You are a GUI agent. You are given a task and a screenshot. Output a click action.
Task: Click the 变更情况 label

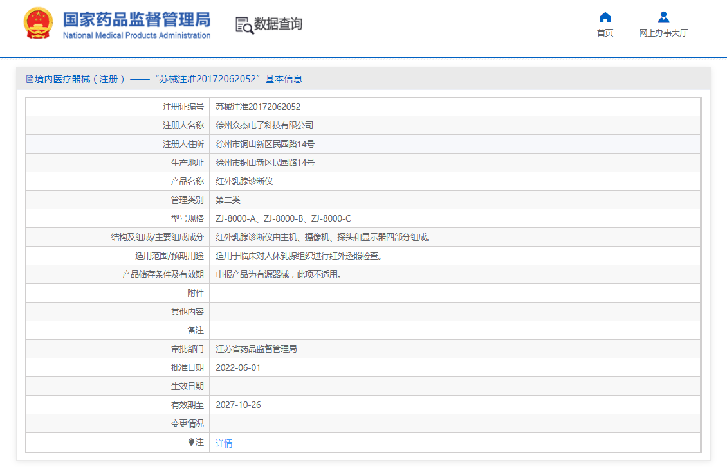point(187,423)
